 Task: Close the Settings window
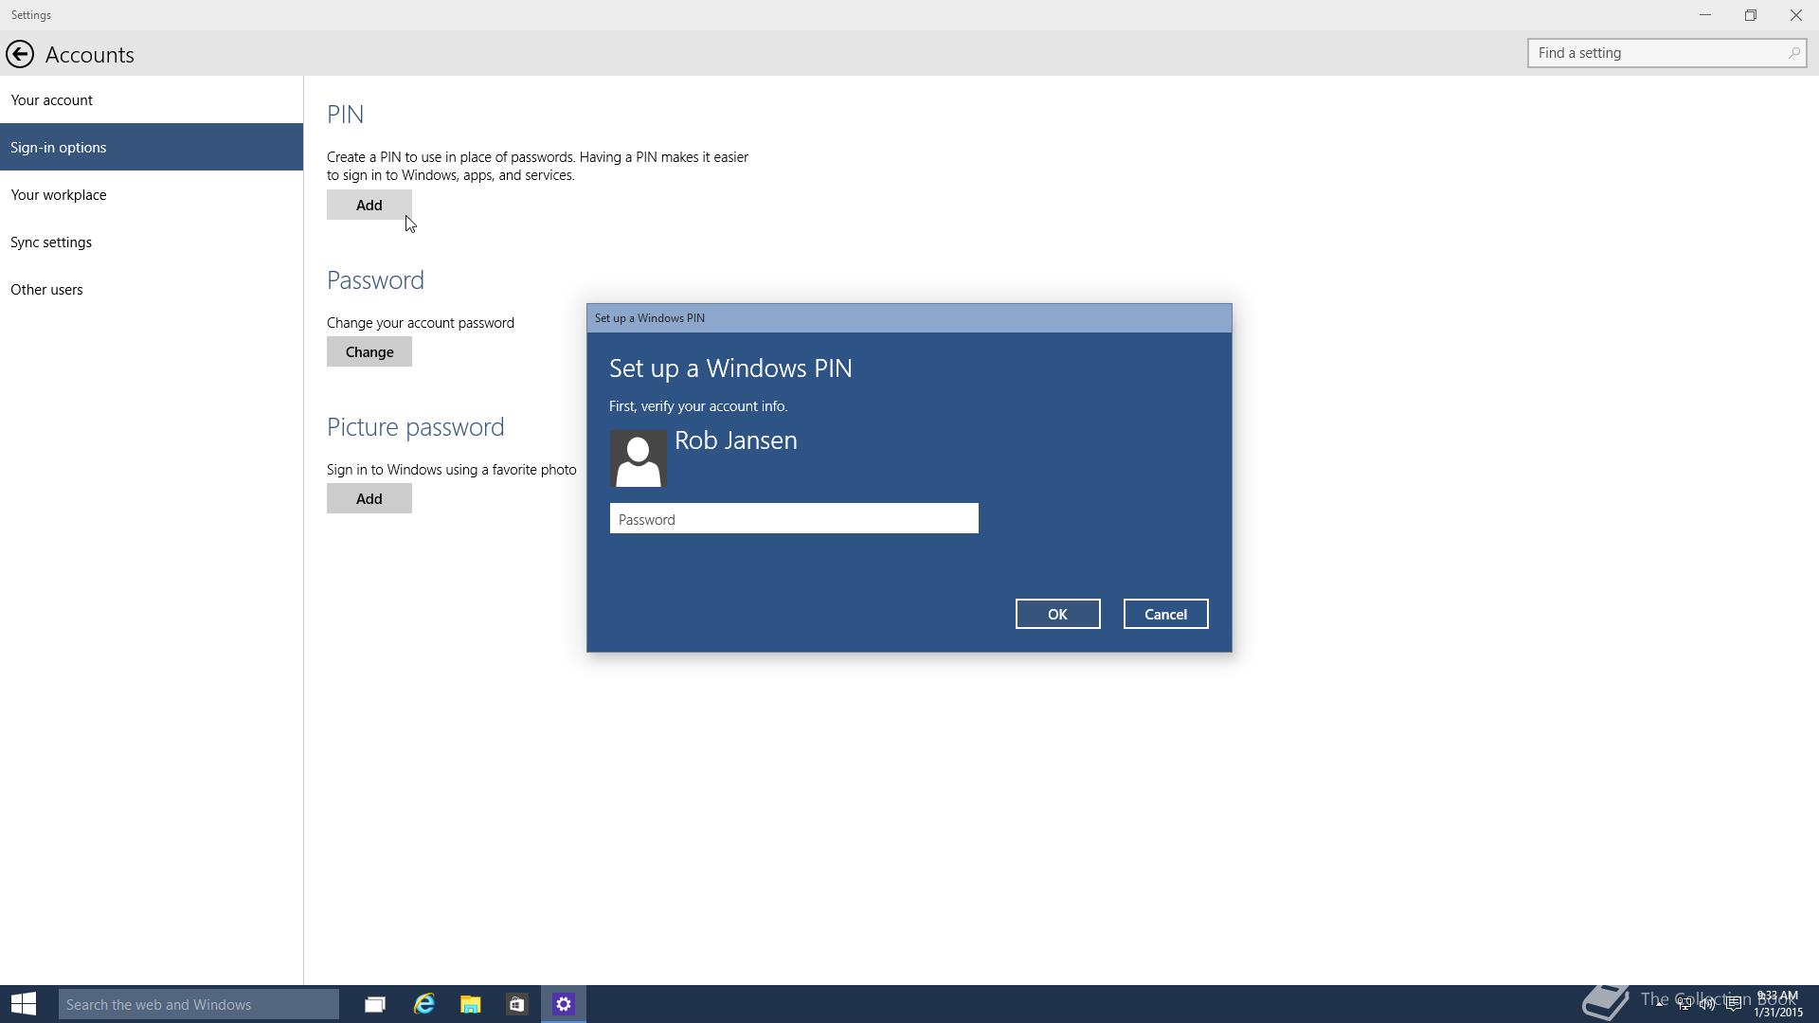click(1796, 15)
